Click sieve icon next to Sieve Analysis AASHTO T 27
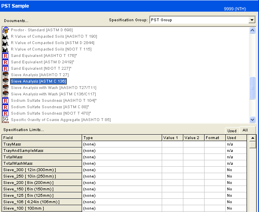 point(6,75)
